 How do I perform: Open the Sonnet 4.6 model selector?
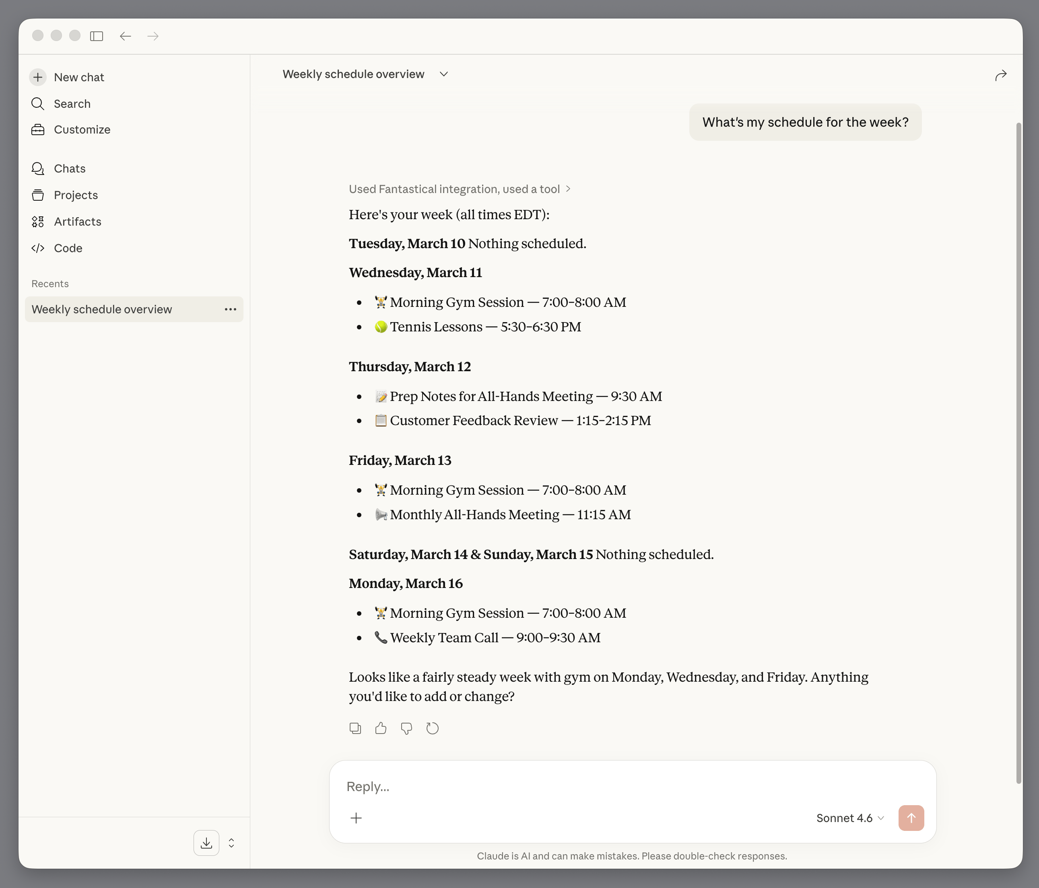point(849,818)
